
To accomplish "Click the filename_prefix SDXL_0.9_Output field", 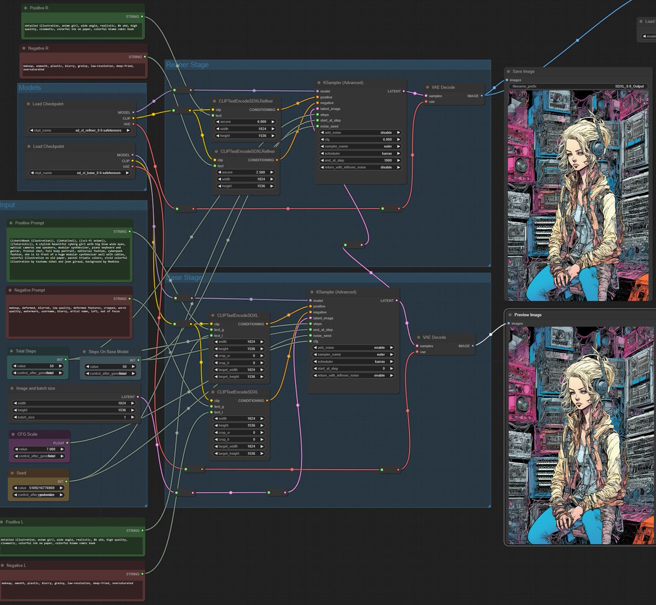I will click(578, 86).
